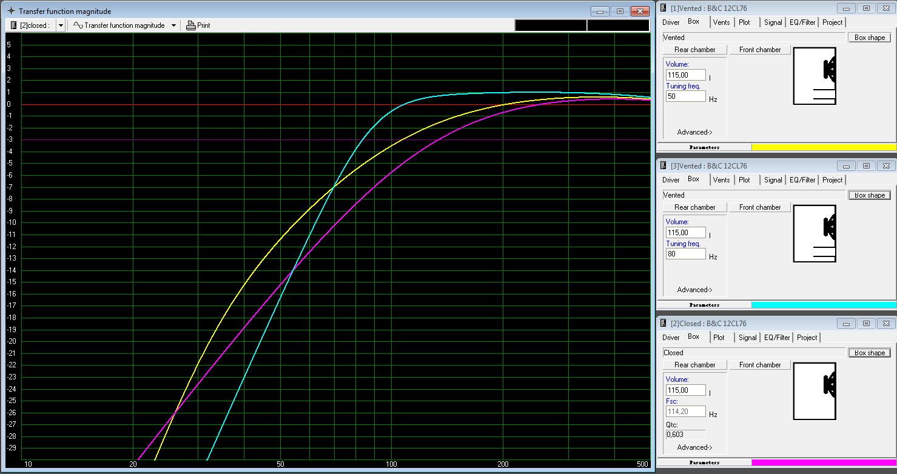Screen dimensions: 897x474
Task: Open the [2]closed project selector dropdown
Action: pyautogui.click(x=61, y=25)
